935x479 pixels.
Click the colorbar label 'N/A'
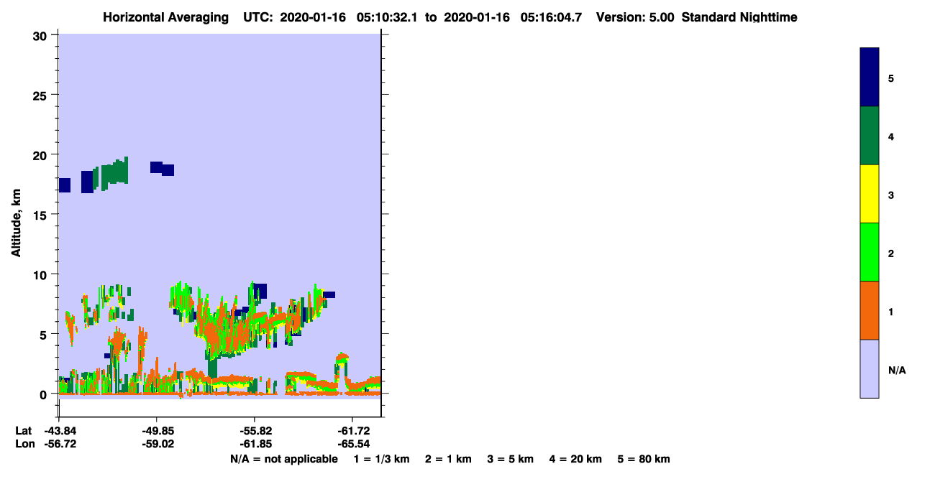point(897,370)
